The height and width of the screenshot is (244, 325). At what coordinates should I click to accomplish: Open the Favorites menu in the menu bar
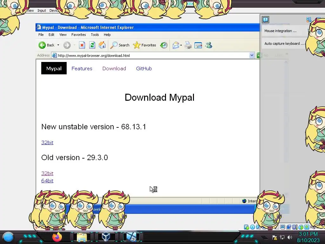tap(79, 35)
